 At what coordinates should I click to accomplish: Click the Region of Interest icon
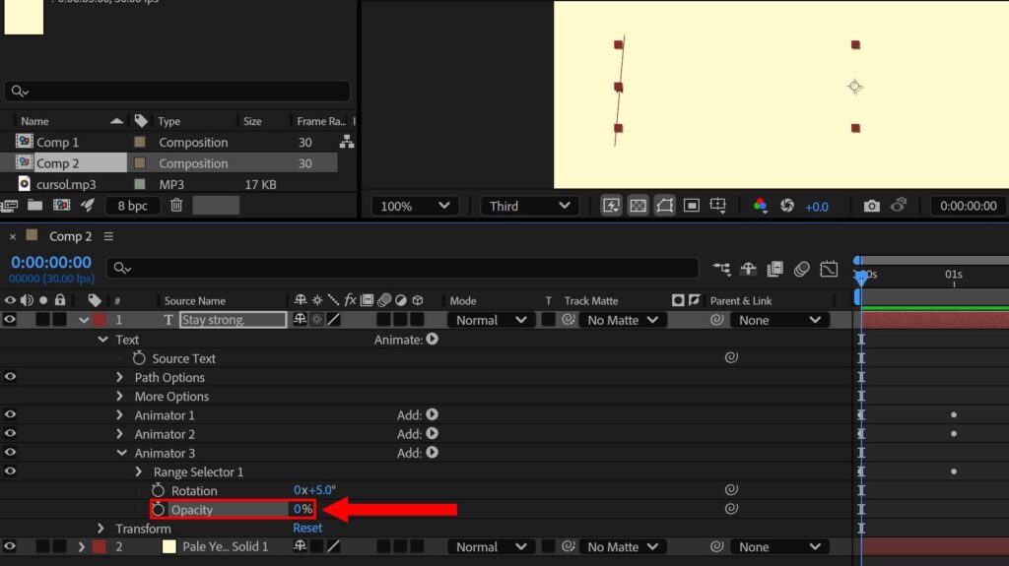pos(691,206)
